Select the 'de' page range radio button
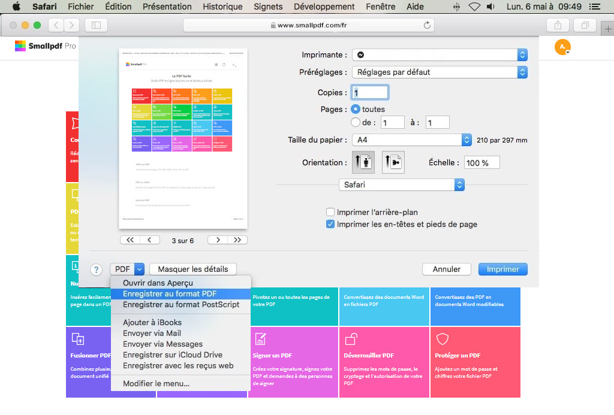 tap(355, 122)
